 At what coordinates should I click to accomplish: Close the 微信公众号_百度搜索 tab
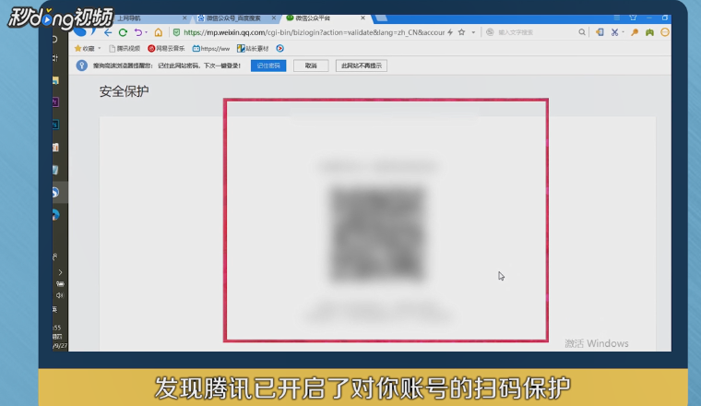274,18
